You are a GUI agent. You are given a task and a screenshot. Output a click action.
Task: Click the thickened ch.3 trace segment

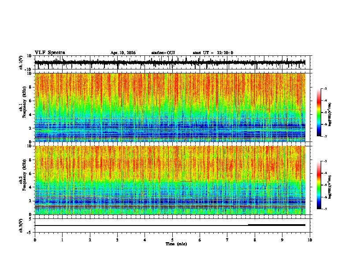pyautogui.click(x=277, y=225)
